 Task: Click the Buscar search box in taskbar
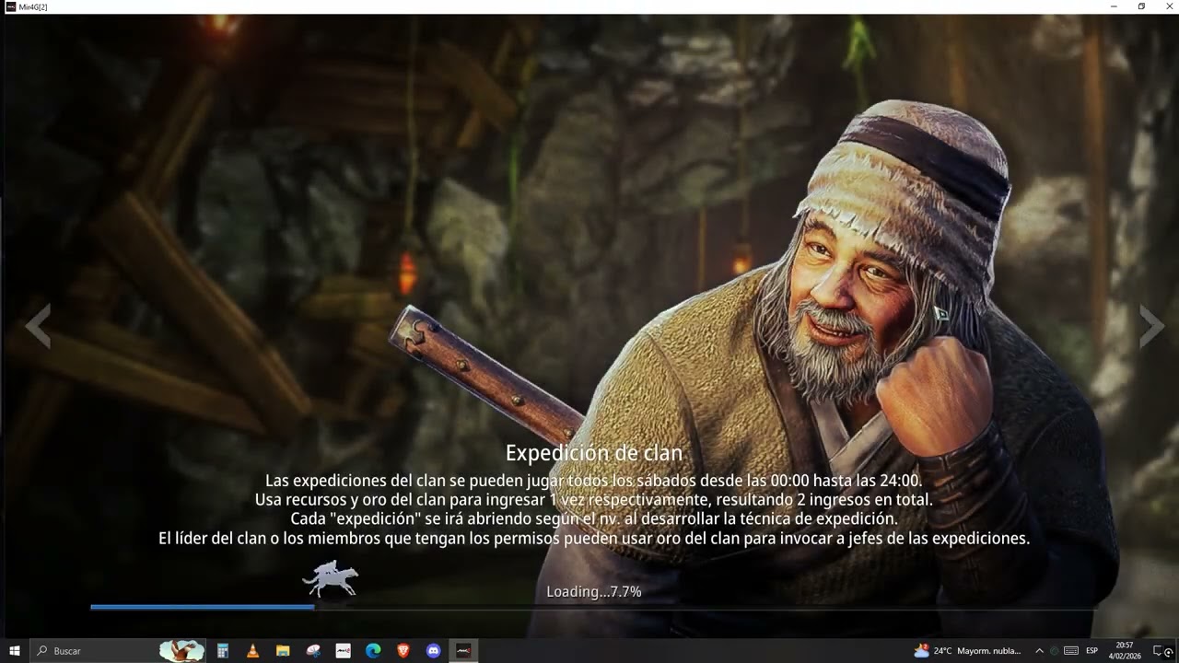pyautogui.click(x=118, y=651)
